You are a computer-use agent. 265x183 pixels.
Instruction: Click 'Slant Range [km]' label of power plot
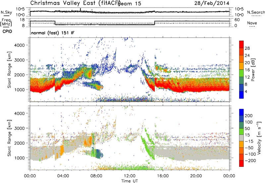[9, 70]
